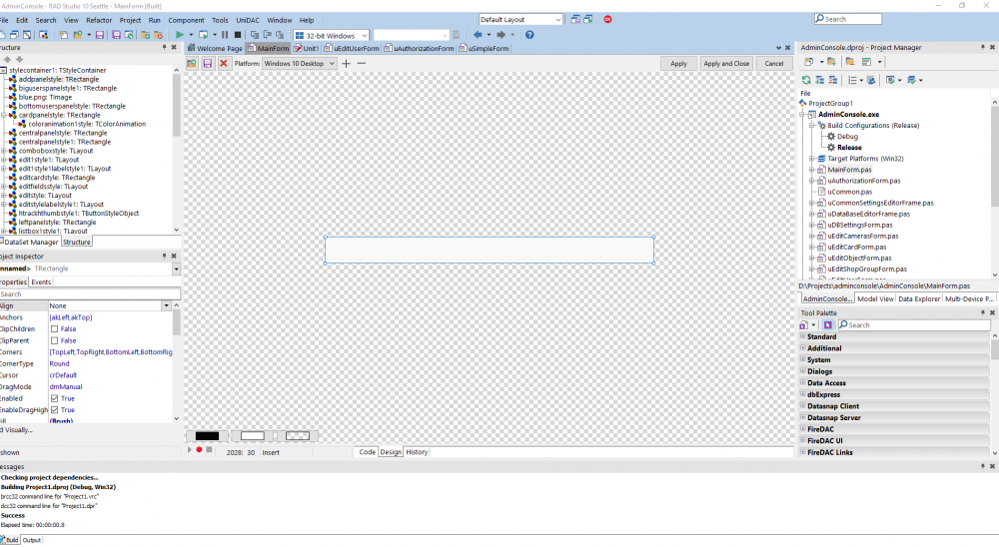This screenshot has height=547, width=999.
Task: Switch to the uEditUserForm tab
Action: tap(352, 48)
